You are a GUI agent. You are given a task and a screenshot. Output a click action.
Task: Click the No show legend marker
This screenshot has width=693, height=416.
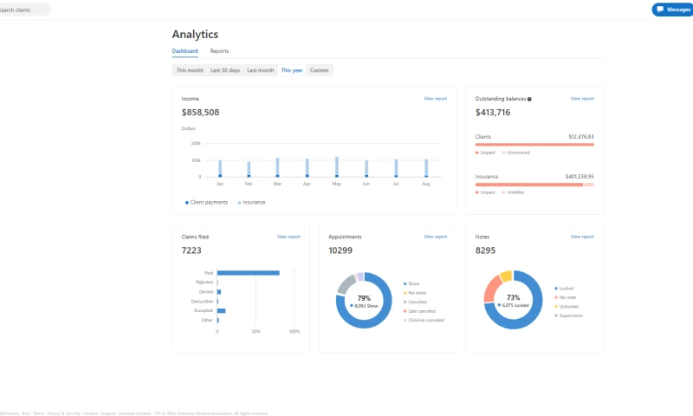(405, 293)
